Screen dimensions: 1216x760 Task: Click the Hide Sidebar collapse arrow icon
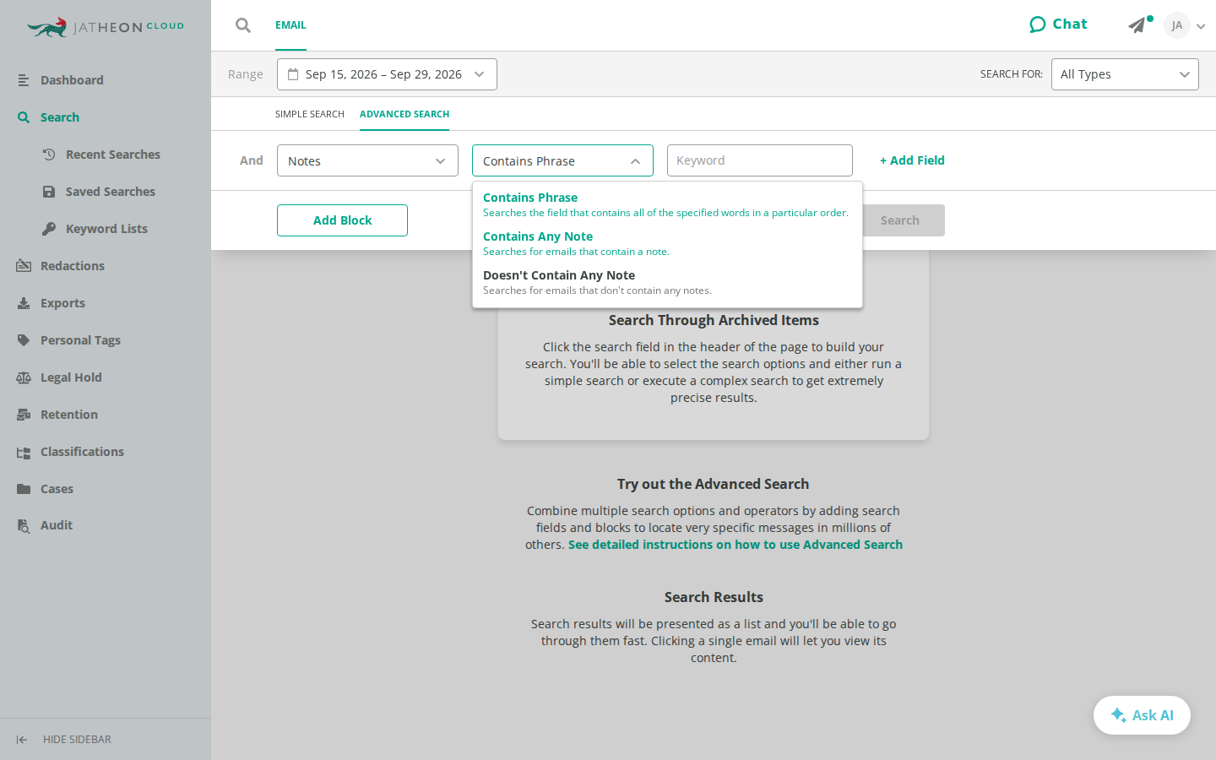(22, 740)
